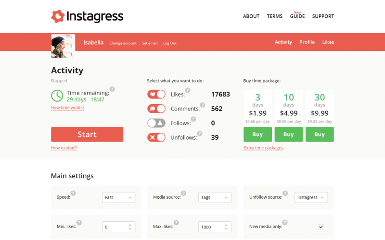385x240 pixels.
Task: Expand the Media source Tags dropdown
Action: click(215, 197)
